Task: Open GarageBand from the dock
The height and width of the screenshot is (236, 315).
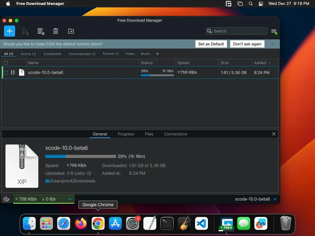Action: (x=184, y=223)
